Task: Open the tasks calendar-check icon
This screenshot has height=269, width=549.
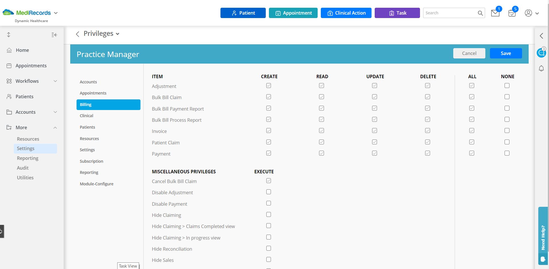Action: pyautogui.click(x=512, y=13)
